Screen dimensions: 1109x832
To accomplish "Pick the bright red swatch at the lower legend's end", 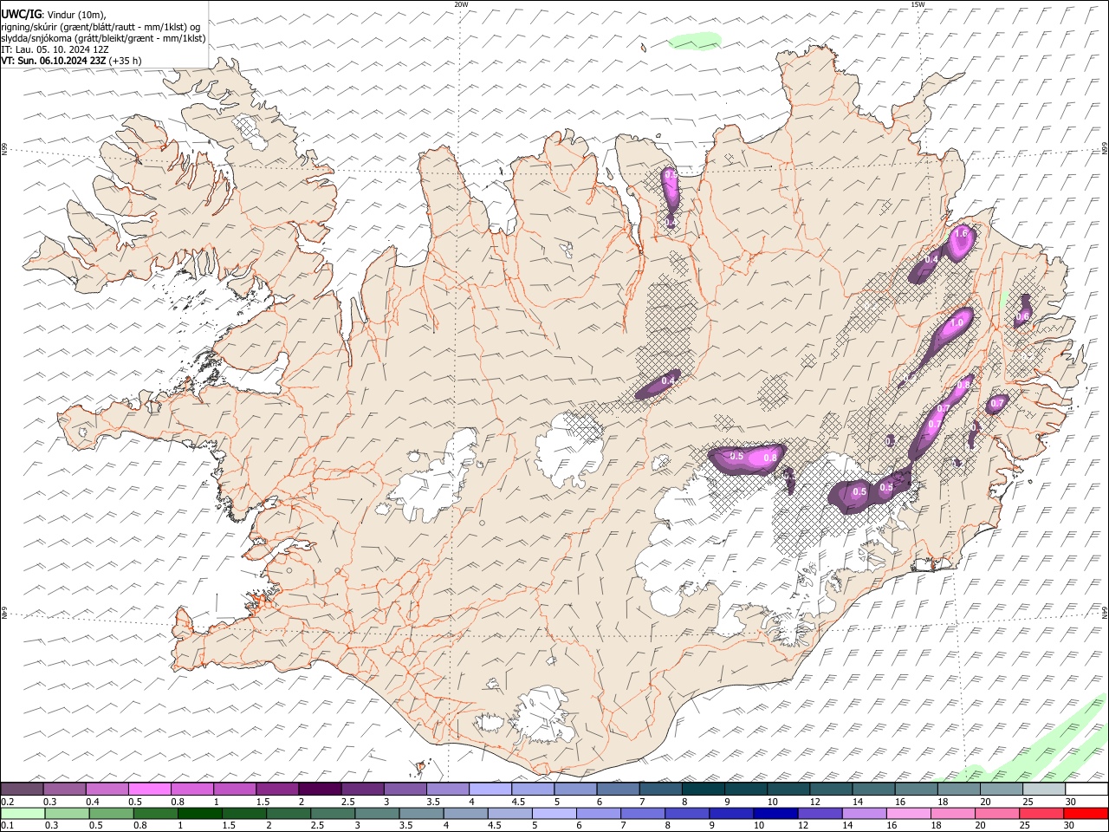I will point(1085,813).
